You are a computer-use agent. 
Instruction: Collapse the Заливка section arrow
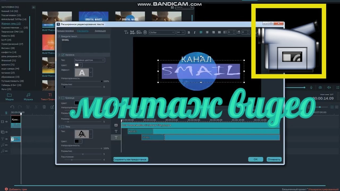point(59,55)
